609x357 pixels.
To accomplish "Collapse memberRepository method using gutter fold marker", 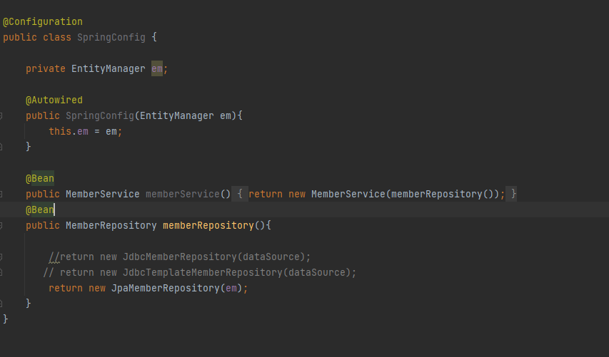I will tap(1, 226).
